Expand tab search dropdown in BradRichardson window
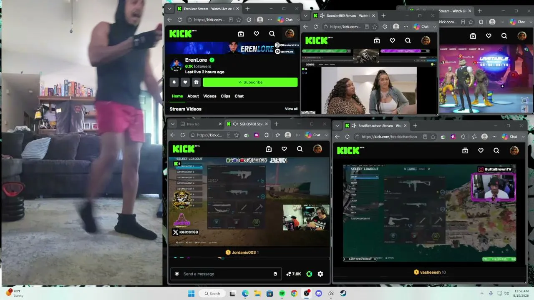 coord(337,125)
